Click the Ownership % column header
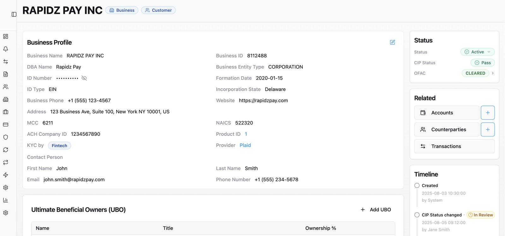The width and height of the screenshot is (505, 236). [321, 228]
